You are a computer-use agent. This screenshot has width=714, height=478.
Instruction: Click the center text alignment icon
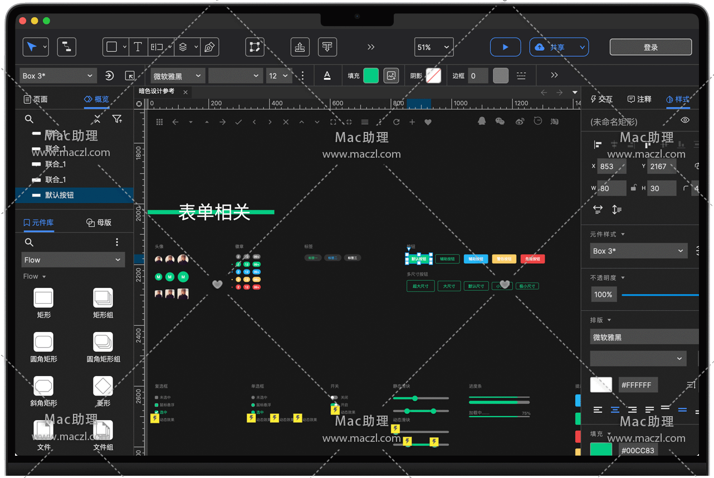tap(615, 409)
